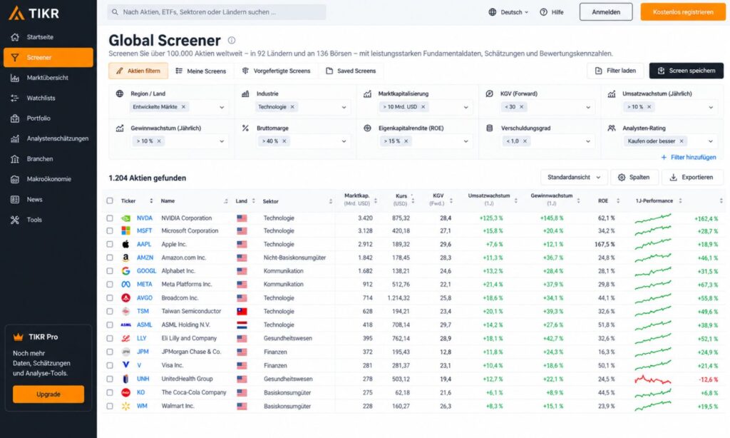This screenshot has width=730, height=438.
Task: Remove the > 10 Mrd. USD chip
Action: [423, 107]
